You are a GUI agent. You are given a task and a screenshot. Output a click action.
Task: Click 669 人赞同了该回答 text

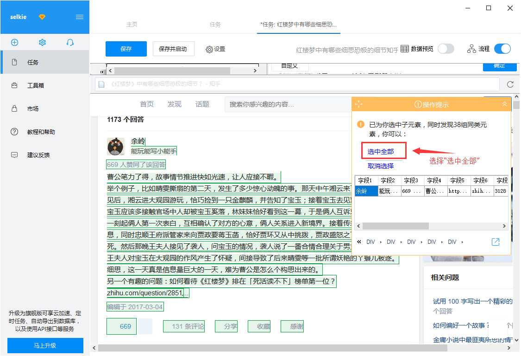point(136,165)
